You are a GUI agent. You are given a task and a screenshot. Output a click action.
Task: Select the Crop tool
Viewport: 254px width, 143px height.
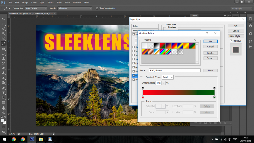point(3,39)
